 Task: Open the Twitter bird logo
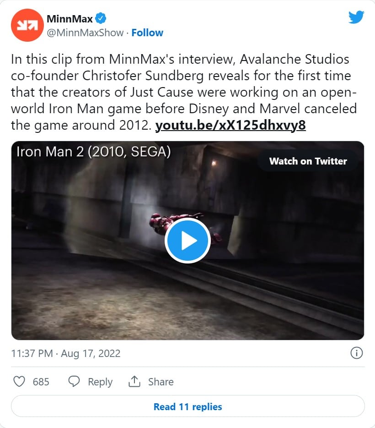pos(356,17)
